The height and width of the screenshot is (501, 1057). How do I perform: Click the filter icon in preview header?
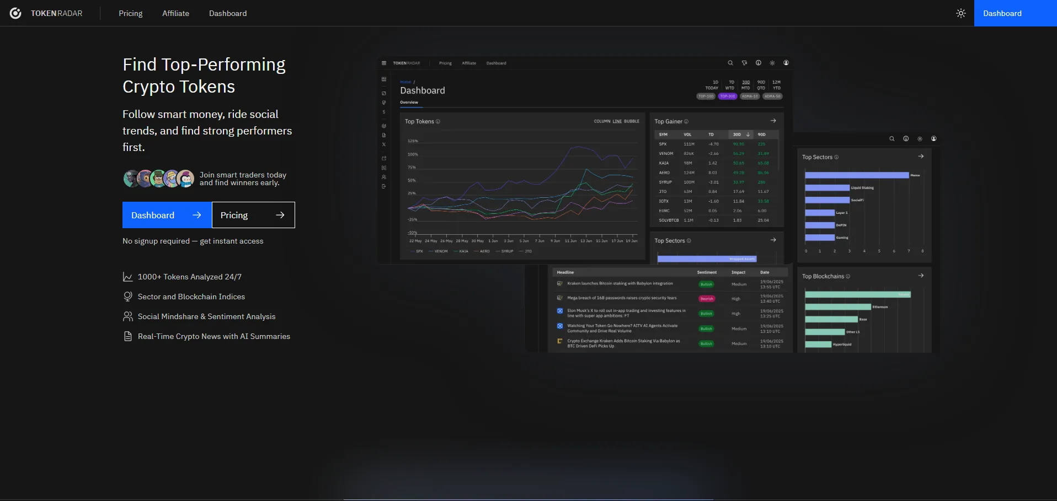tap(744, 63)
